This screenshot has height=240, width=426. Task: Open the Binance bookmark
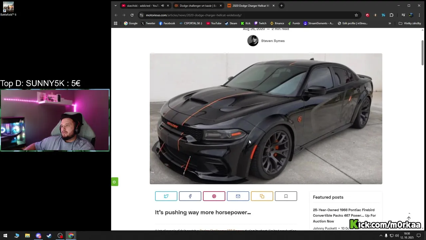(277, 23)
